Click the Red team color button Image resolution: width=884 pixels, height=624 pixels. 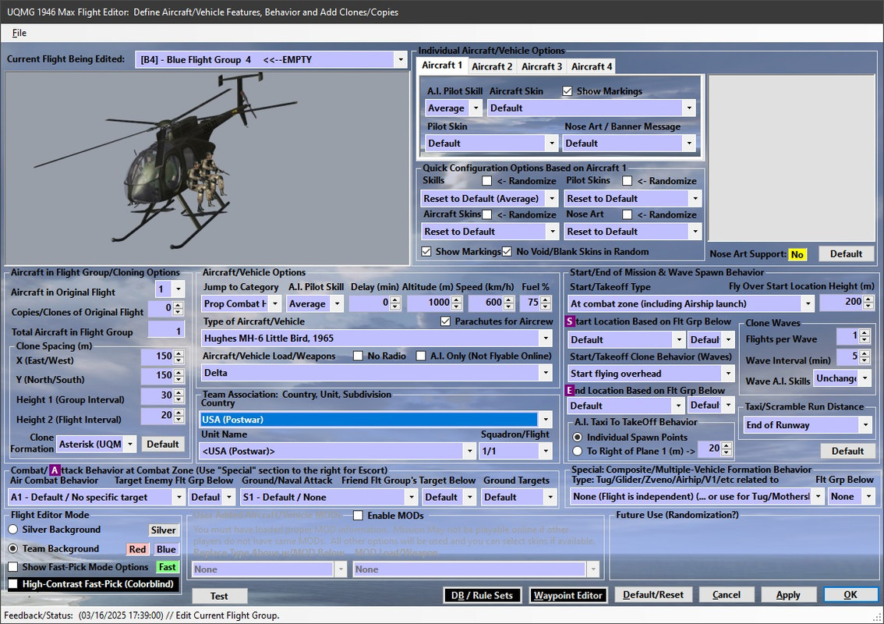[x=137, y=549]
